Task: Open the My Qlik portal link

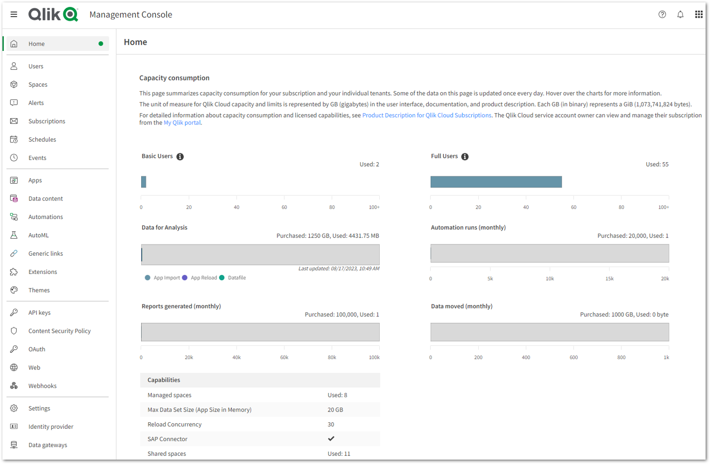Action: [x=182, y=122]
